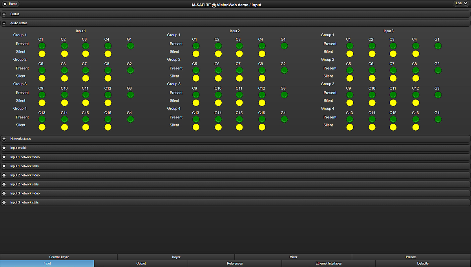The width and height of the screenshot is (471, 267).
Task: Click Input 1 C10 Present indicator
Action: click(x=64, y=95)
